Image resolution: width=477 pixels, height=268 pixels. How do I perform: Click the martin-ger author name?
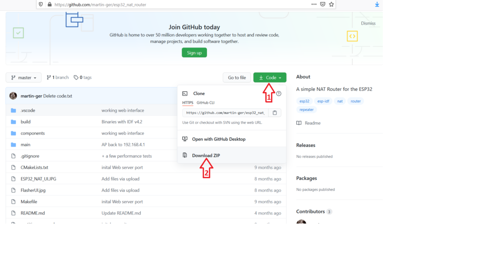click(x=31, y=96)
